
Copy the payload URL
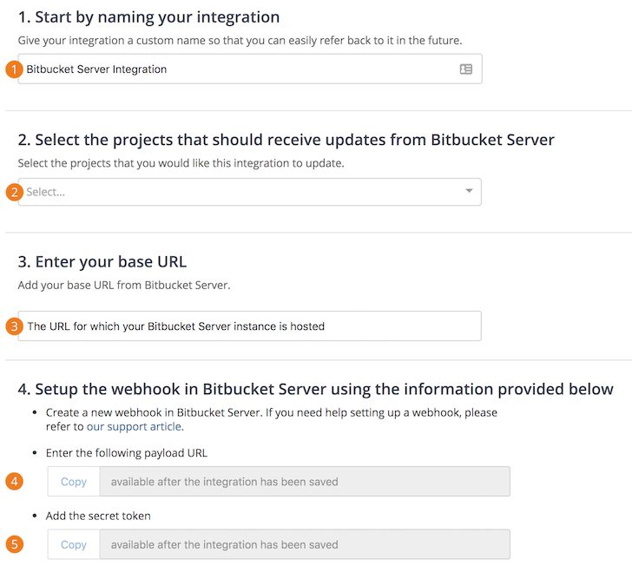tap(74, 482)
